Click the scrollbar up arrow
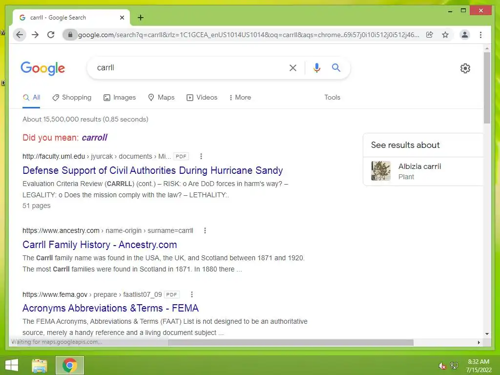The width and height of the screenshot is (500, 375). pos(487,48)
